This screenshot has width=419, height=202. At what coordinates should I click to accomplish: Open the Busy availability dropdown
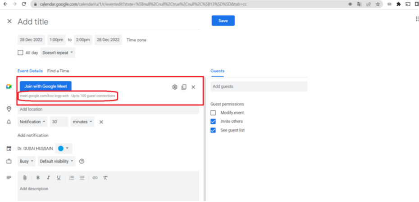(26, 161)
